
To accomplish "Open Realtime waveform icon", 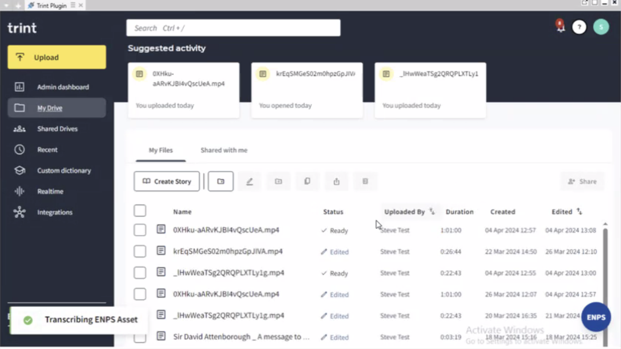I will pos(19,191).
